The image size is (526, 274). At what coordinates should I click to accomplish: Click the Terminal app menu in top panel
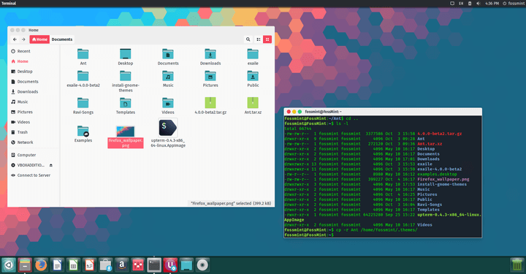[x=9, y=4]
